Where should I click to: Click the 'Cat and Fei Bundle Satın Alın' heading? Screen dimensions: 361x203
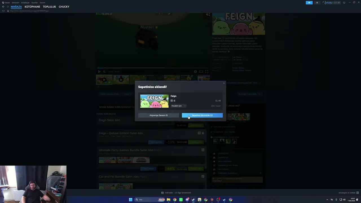(x=123, y=177)
